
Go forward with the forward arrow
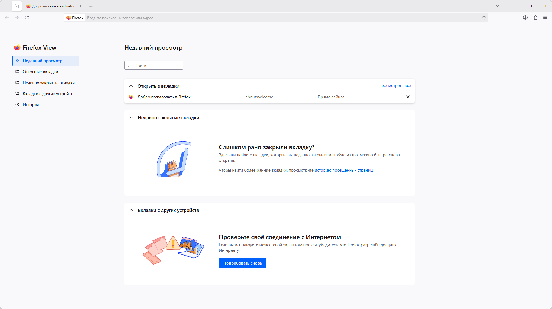[x=17, y=18]
